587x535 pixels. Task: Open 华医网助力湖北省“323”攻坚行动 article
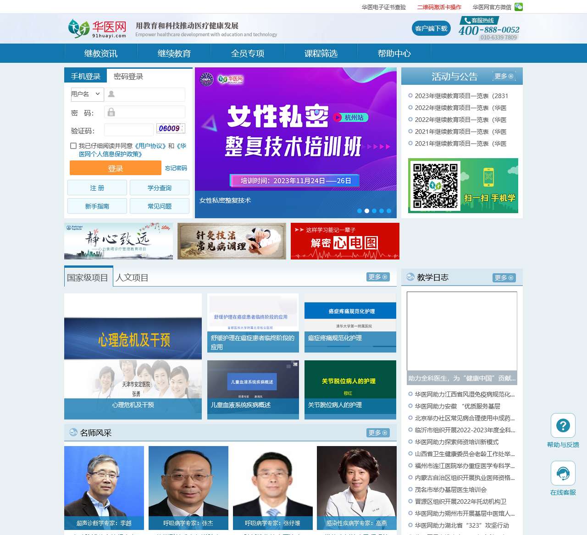coord(462,525)
